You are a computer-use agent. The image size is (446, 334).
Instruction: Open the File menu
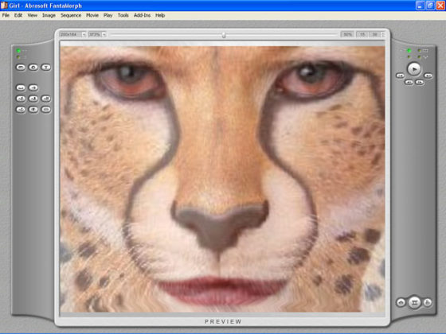tap(6, 15)
